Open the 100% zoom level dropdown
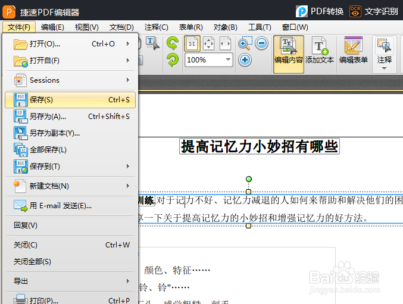 click(x=228, y=60)
